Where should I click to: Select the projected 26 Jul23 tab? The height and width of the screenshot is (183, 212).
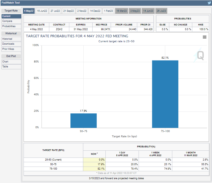161,11
